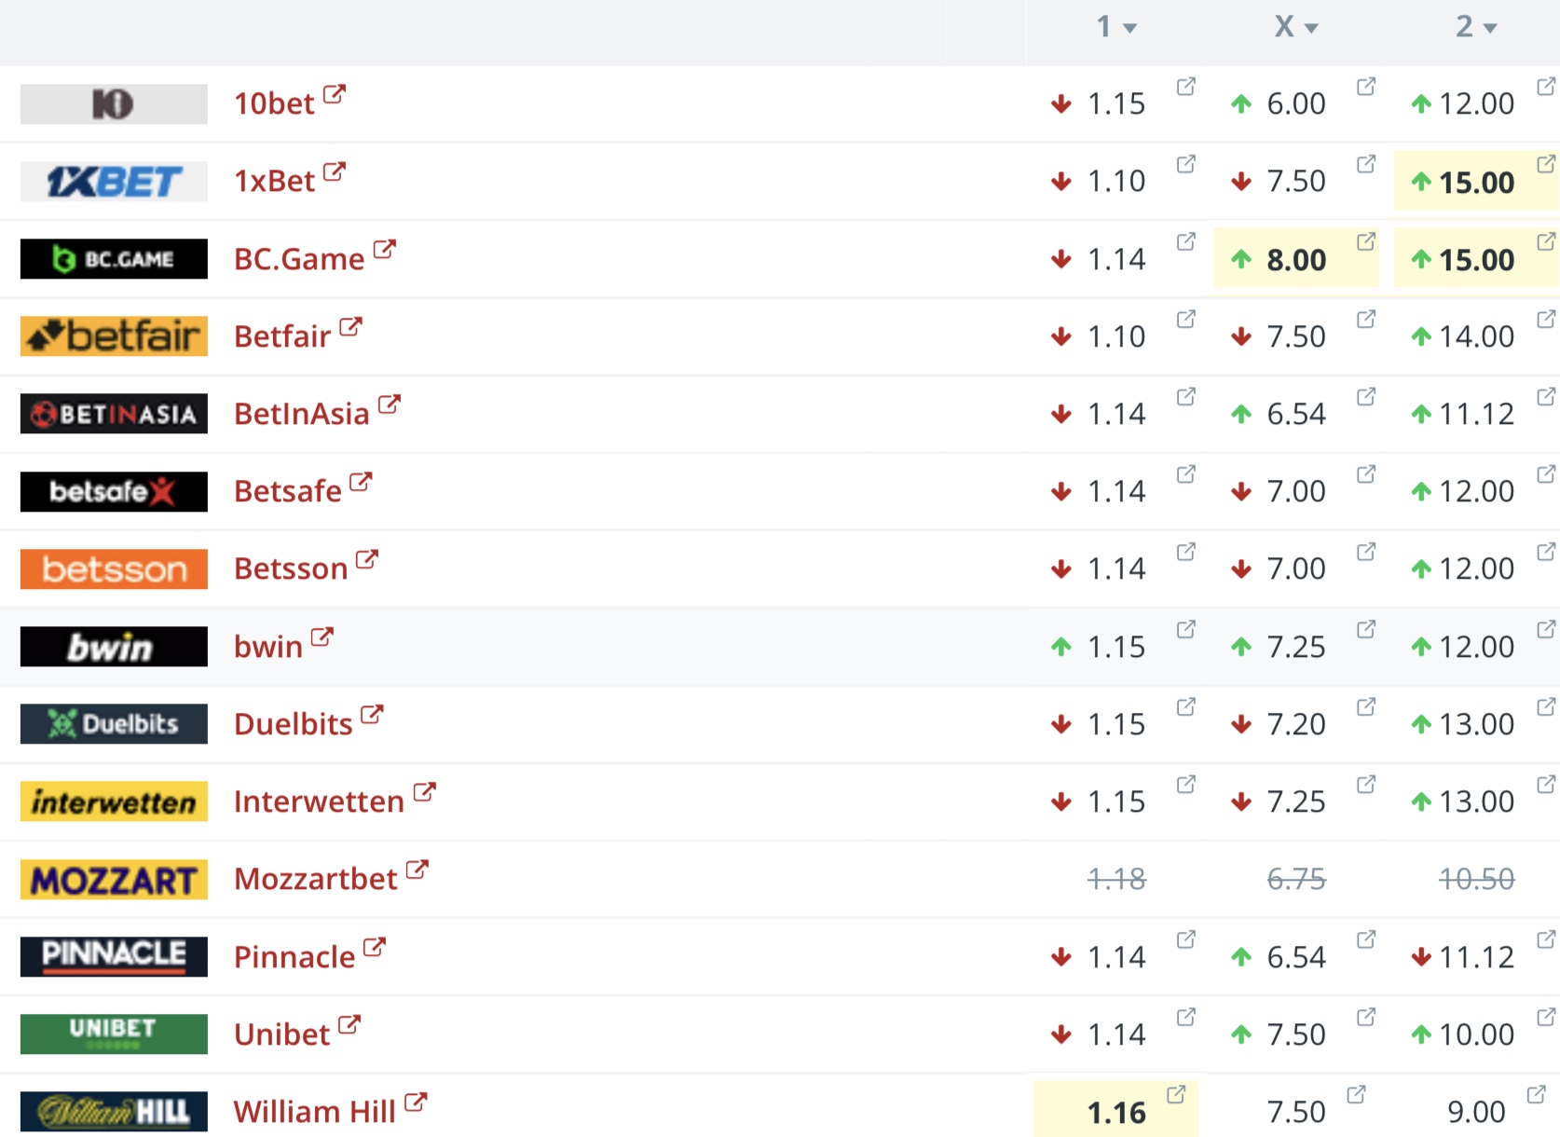Open the bet link icon by Betfair 1.10
The image size is (1560, 1137).
pos(1185,319)
